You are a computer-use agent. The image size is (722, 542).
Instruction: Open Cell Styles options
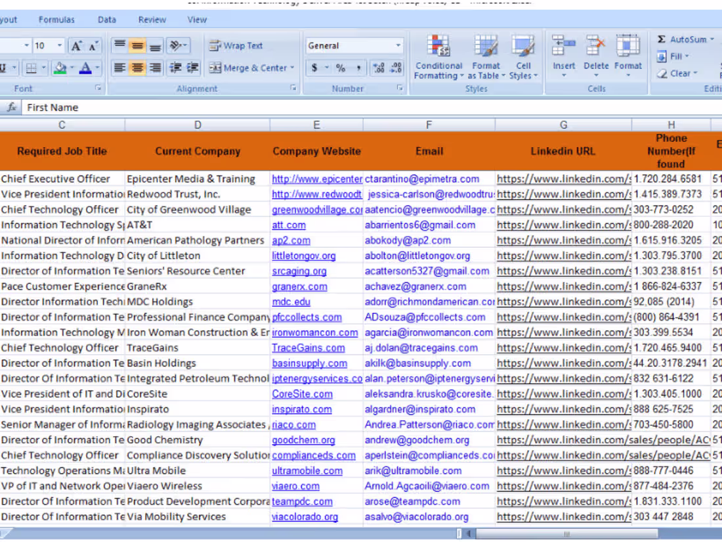(x=523, y=58)
